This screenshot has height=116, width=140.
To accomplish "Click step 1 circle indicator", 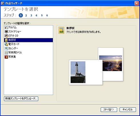I will (x=21, y=15).
